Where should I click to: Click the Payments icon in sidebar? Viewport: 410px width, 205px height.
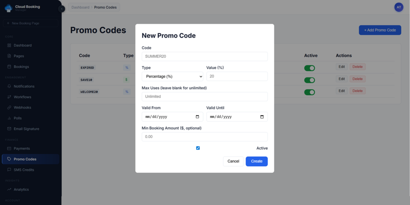[x=9, y=149]
